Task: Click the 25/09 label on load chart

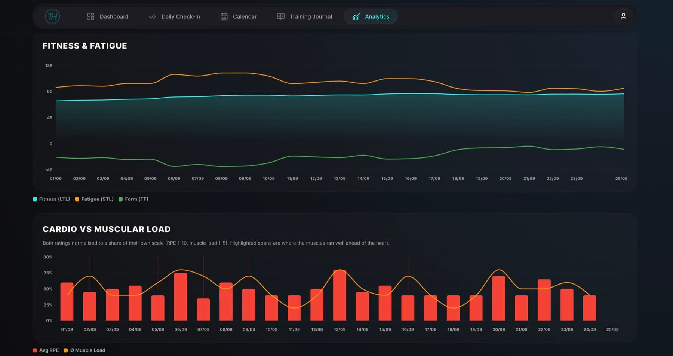Action: pos(612,329)
